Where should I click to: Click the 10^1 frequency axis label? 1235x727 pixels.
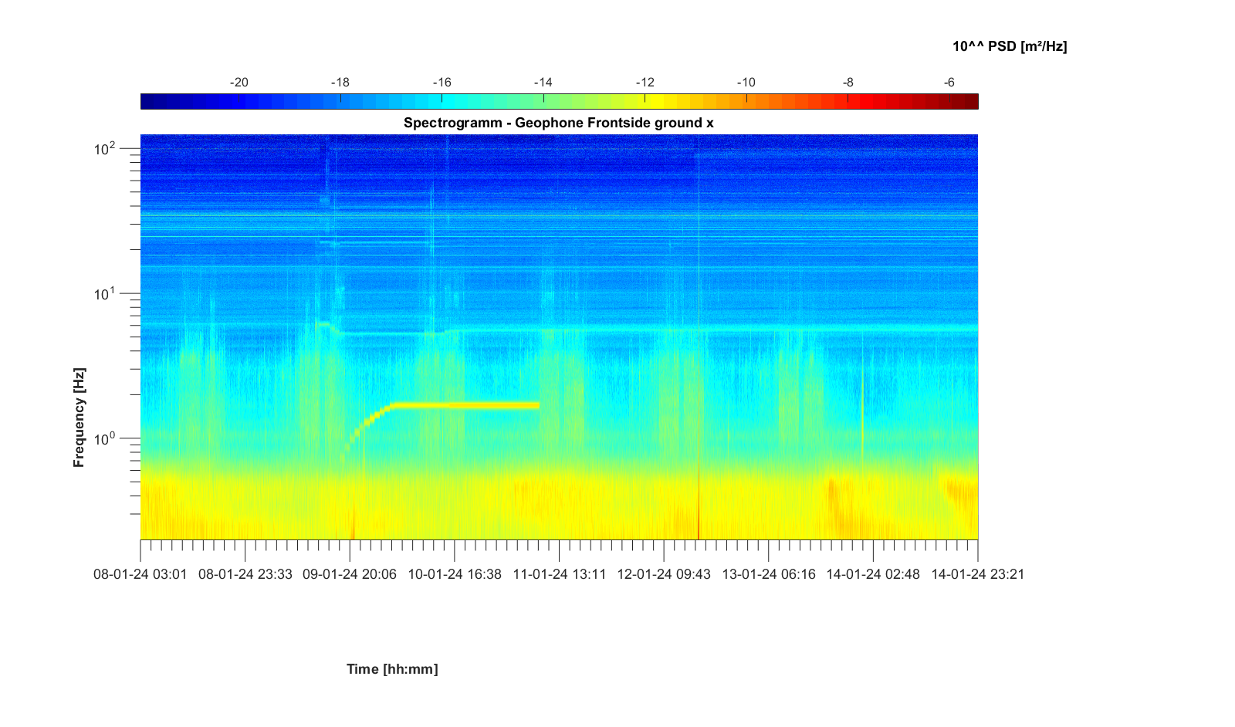pyautogui.click(x=105, y=293)
